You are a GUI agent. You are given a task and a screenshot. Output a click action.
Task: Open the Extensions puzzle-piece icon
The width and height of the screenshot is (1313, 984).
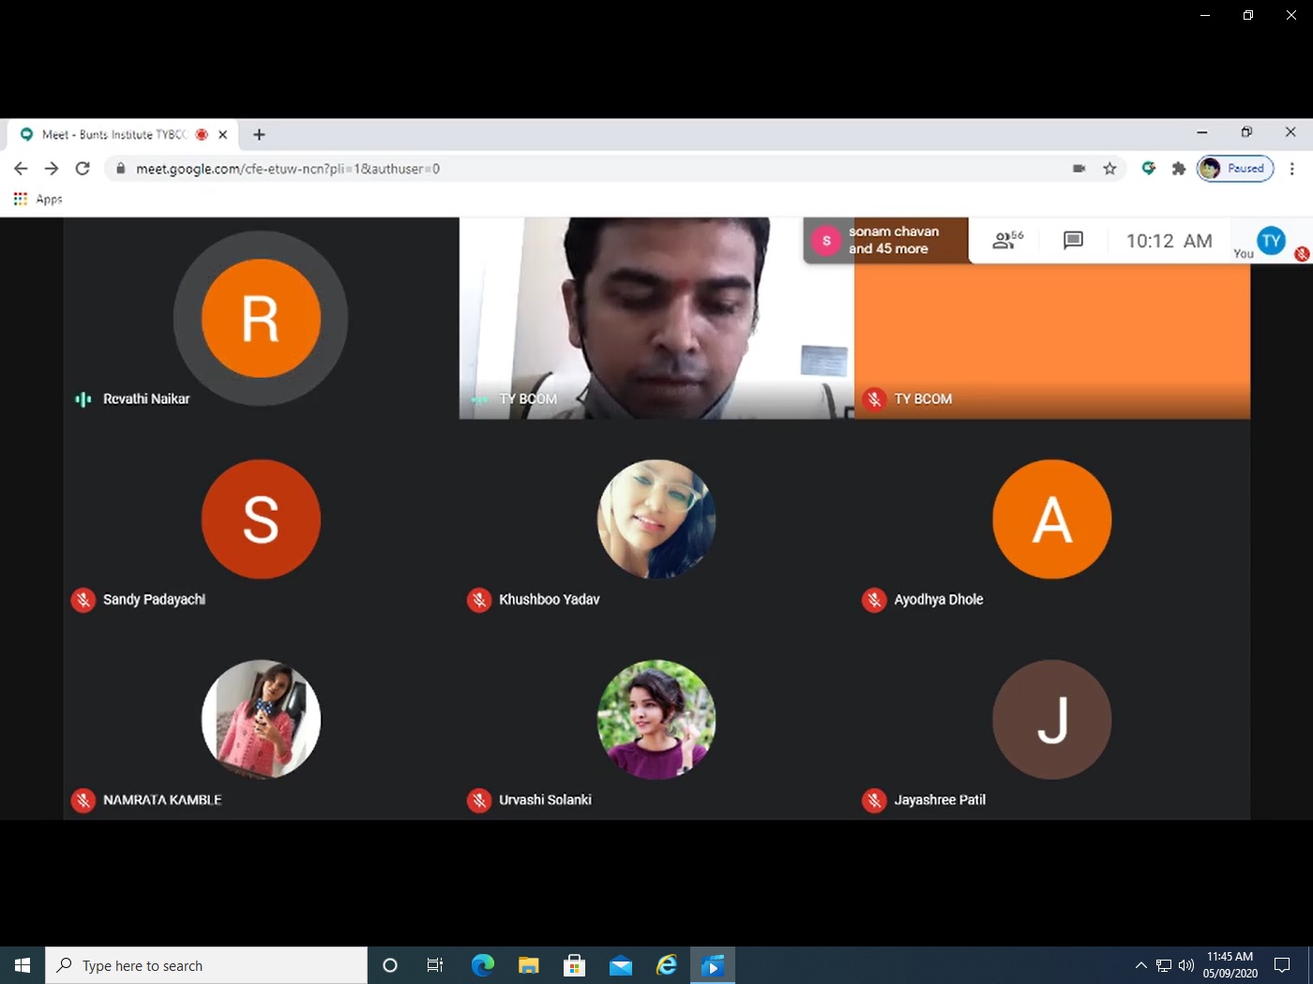(1178, 169)
